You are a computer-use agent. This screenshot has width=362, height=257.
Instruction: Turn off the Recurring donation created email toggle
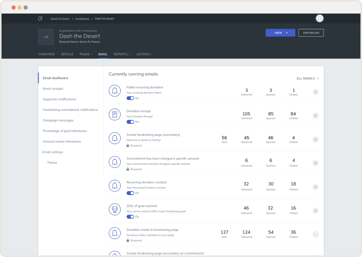coord(130,193)
